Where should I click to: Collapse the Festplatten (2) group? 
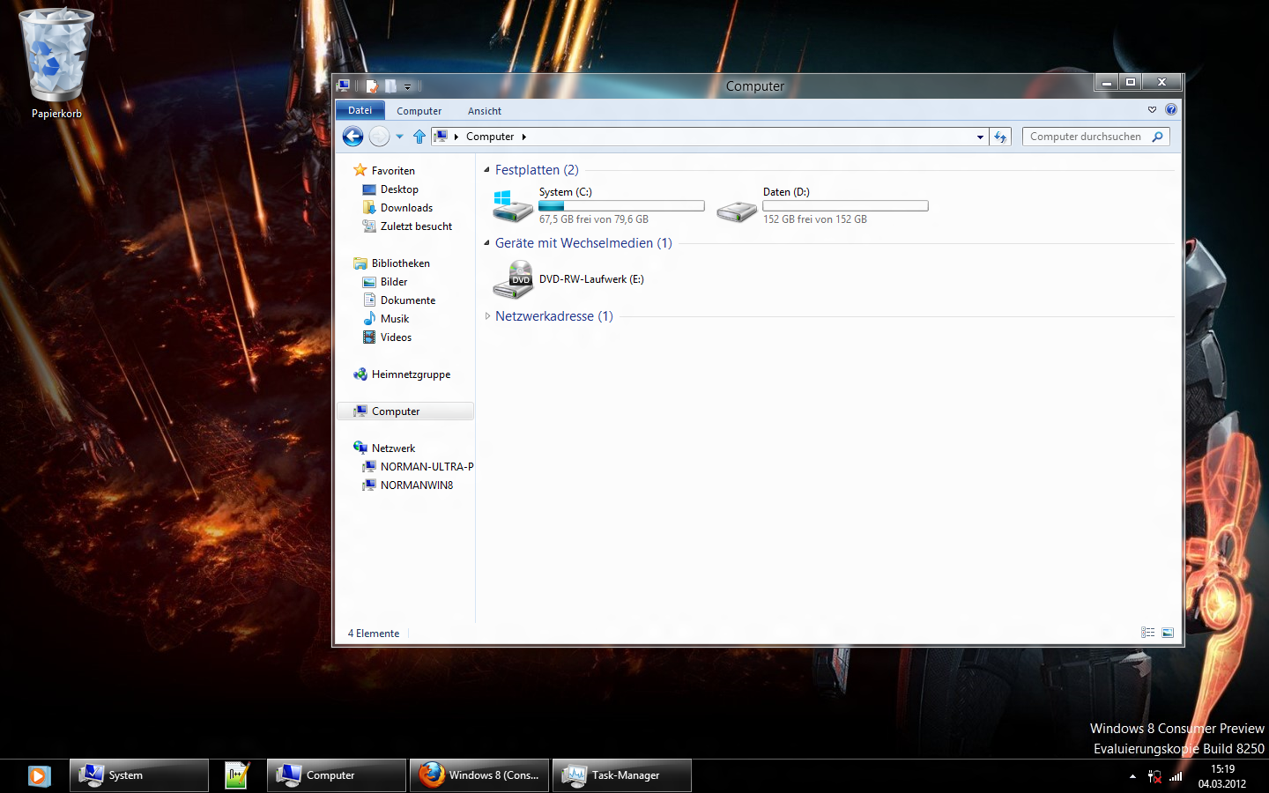[x=486, y=169]
